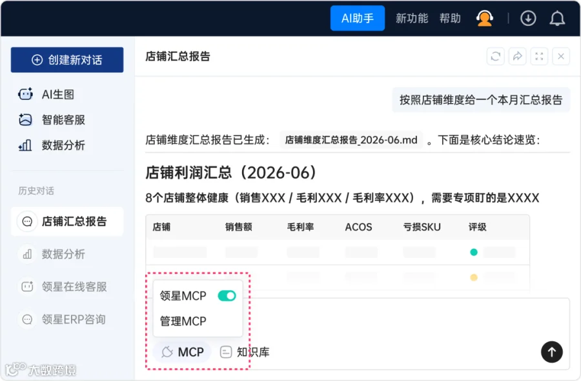Screen dimensions: 581x381
Task: Open the download center icon
Action: tap(528, 18)
